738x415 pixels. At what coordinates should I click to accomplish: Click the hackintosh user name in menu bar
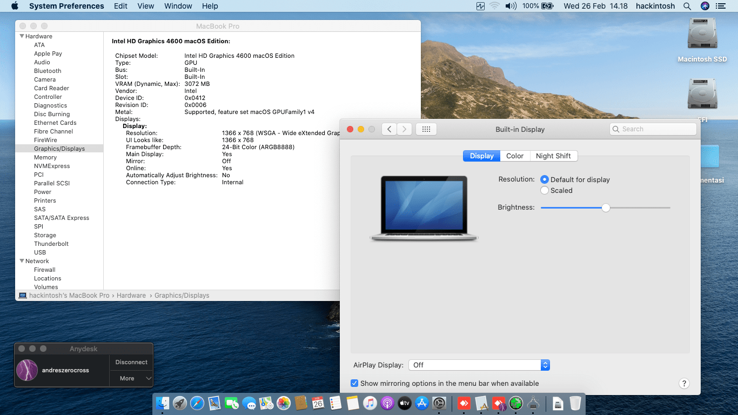click(x=656, y=6)
